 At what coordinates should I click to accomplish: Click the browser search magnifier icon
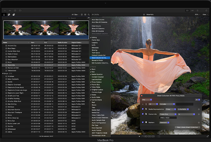(89, 14)
